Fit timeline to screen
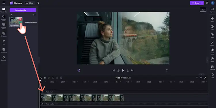 coord(205,78)
